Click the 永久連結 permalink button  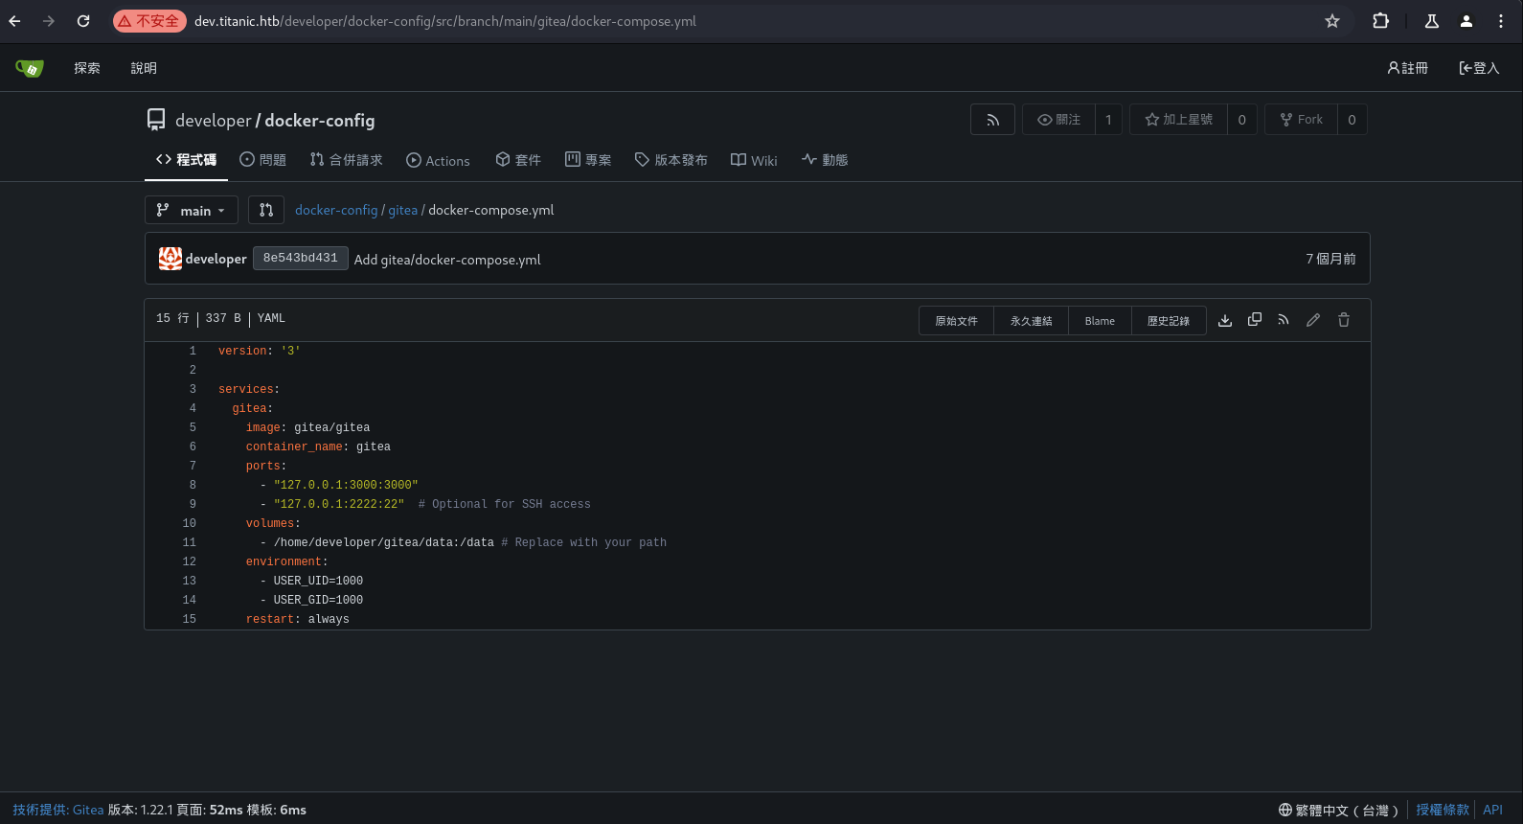click(1032, 321)
